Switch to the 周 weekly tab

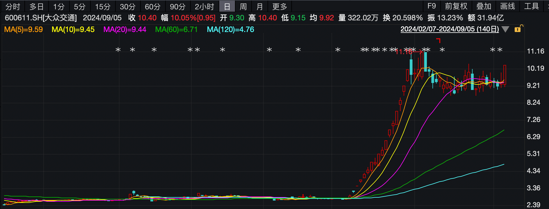tap(243, 6)
